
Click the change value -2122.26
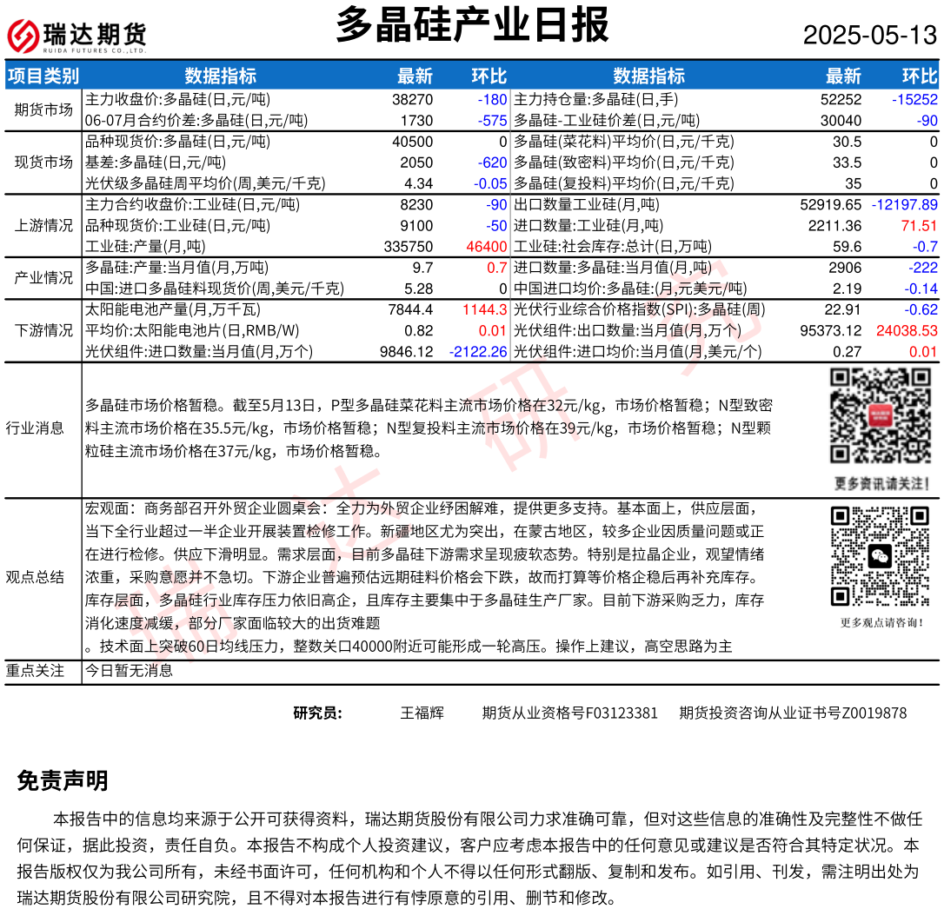pyautogui.click(x=479, y=352)
